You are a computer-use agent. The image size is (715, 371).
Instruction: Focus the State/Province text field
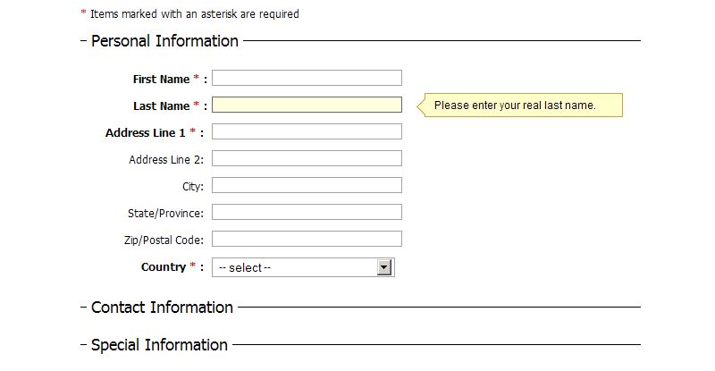click(x=307, y=213)
